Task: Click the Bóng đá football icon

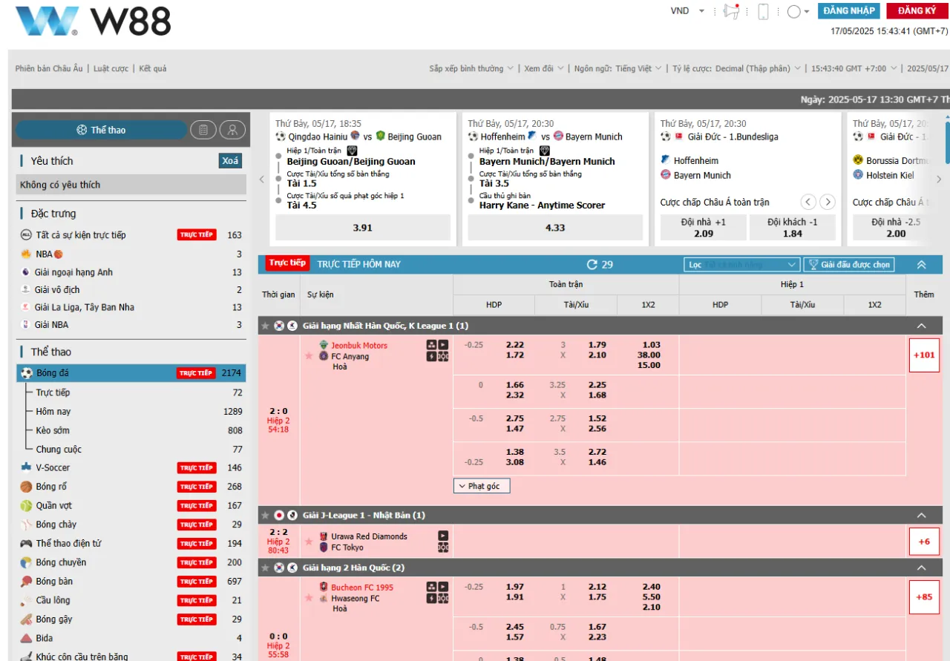Action: coord(26,373)
